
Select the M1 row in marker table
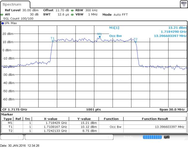tap(94, 123)
